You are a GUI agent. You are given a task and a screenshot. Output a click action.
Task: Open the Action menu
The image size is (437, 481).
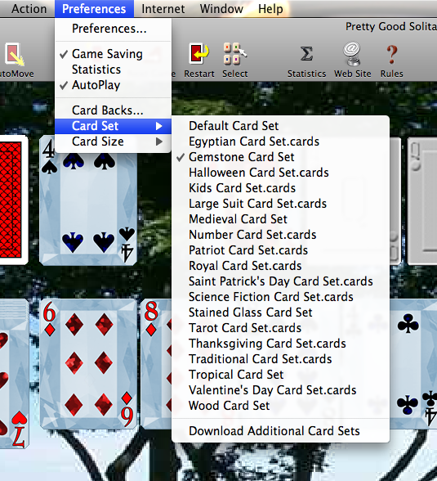29,8
